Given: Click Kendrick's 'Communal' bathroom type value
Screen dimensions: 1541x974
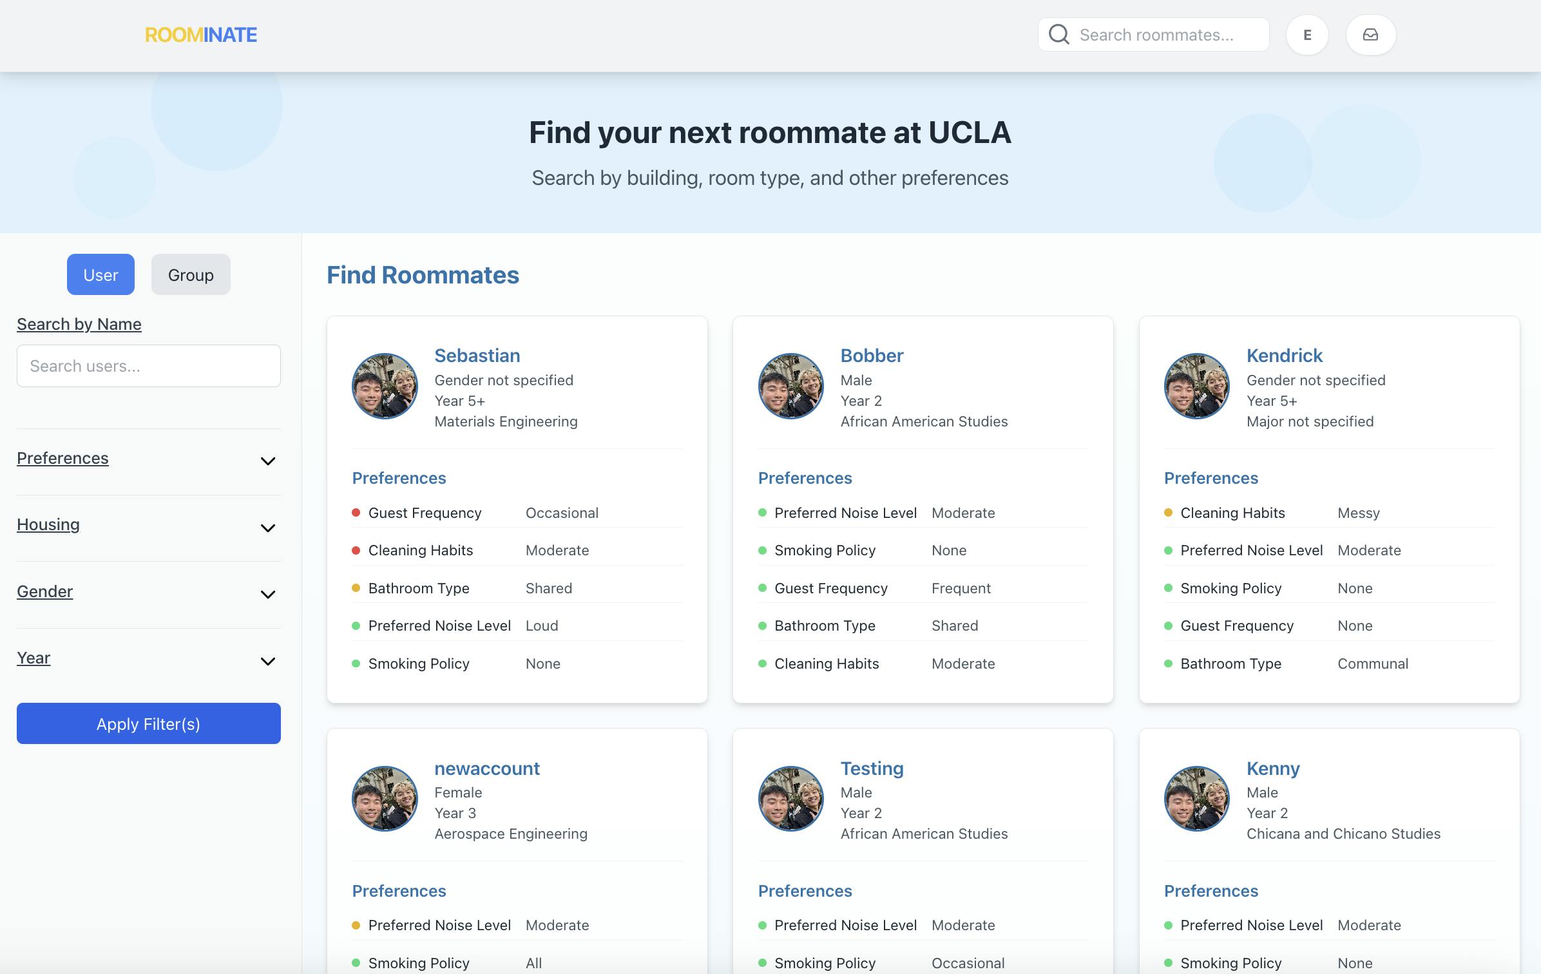Looking at the screenshot, I should [x=1373, y=664].
